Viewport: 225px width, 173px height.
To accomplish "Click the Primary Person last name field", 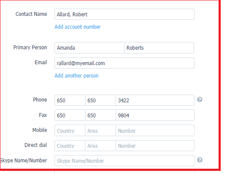I will point(159,48).
